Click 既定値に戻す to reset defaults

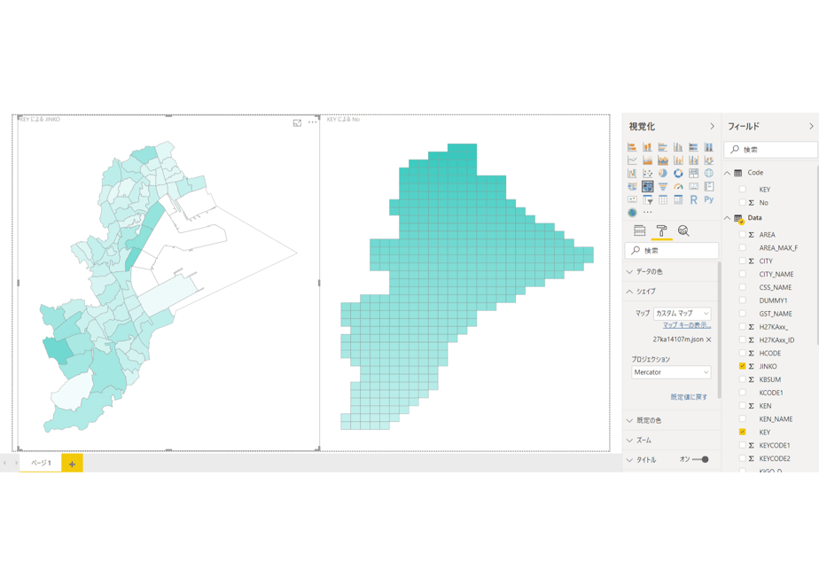pyautogui.click(x=689, y=397)
